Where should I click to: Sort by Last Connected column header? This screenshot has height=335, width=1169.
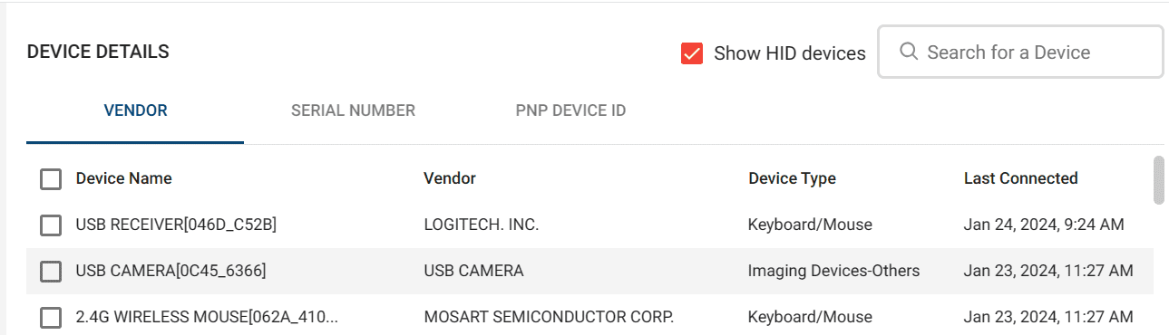coord(1020,178)
